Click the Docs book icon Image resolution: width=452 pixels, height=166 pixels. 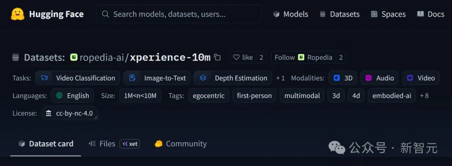coord(420,14)
